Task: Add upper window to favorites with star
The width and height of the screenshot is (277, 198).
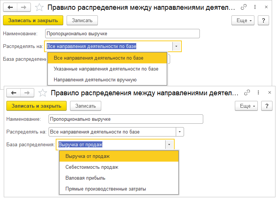Action: pyautogui.click(x=39, y=7)
